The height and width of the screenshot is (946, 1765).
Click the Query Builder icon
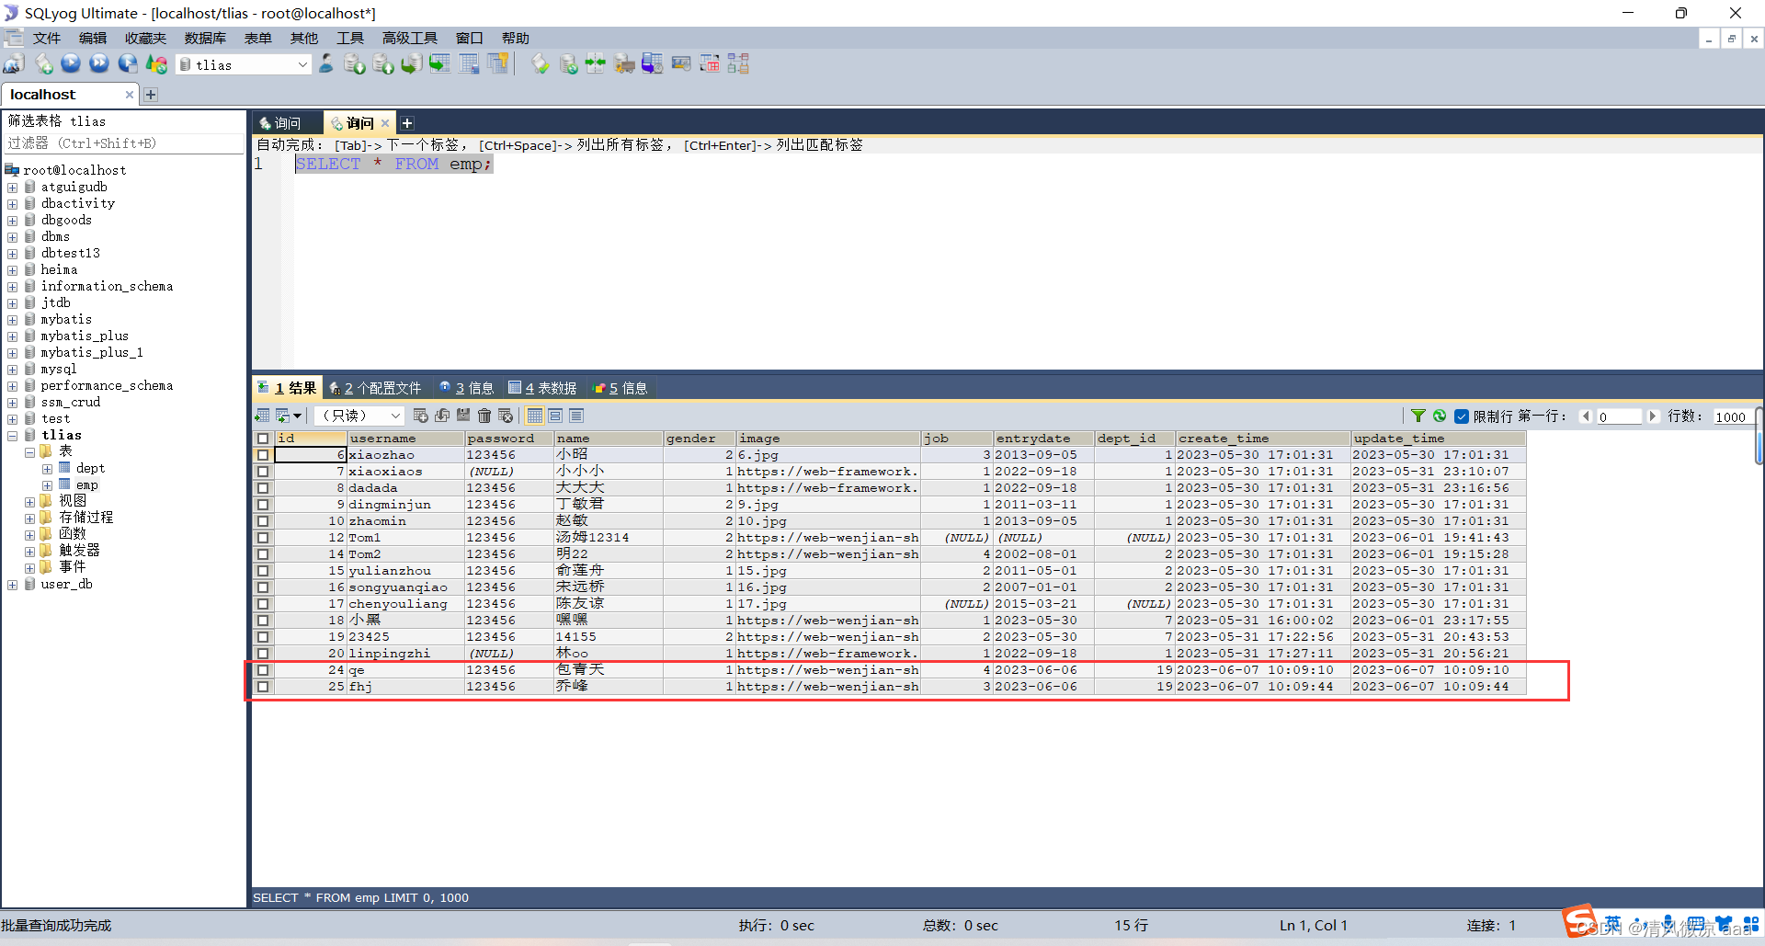pyautogui.click(x=709, y=64)
